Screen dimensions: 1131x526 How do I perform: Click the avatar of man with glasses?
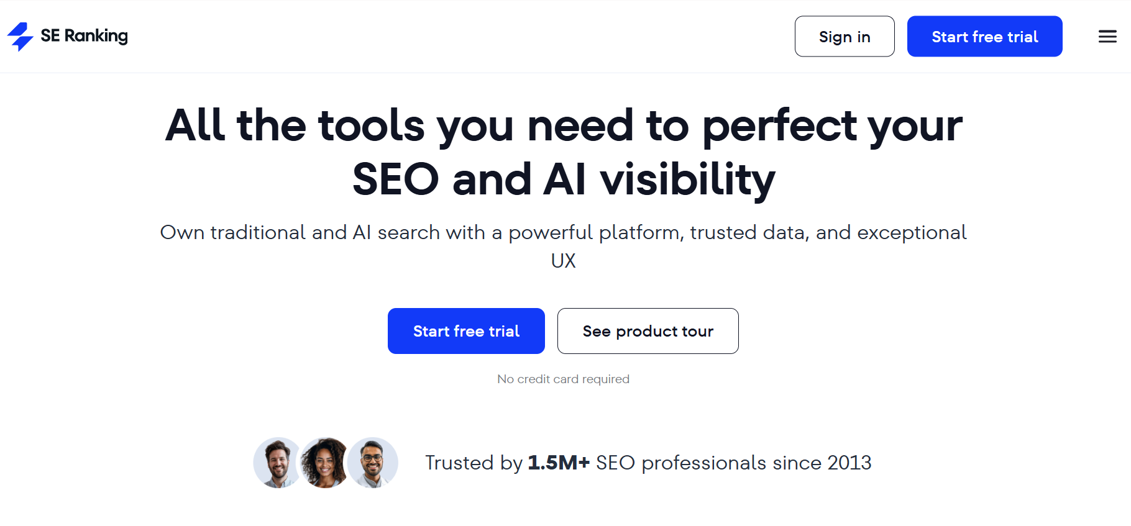(x=372, y=463)
